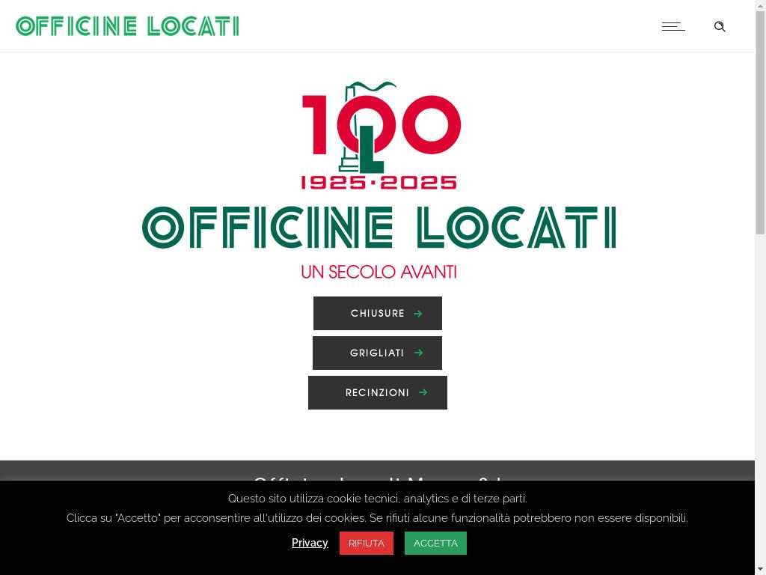Accept cookies with the Accetta button

(436, 544)
